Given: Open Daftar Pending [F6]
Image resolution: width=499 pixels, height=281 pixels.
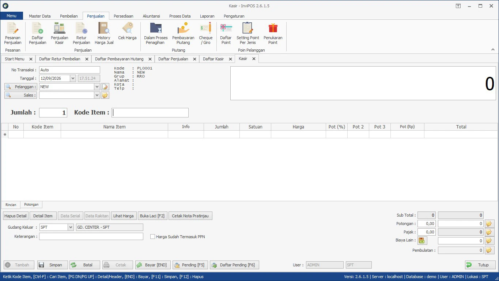Looking at the screenshot, I should tap(234, 265).
